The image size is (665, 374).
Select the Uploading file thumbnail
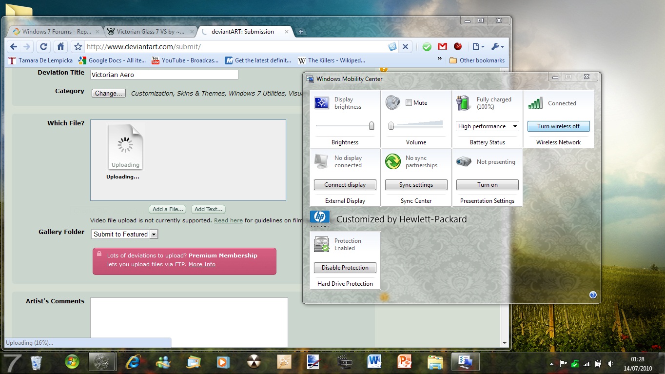point(125,147)
